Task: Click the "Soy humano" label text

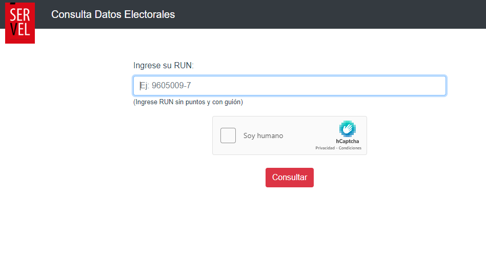Action: [263, 136]
